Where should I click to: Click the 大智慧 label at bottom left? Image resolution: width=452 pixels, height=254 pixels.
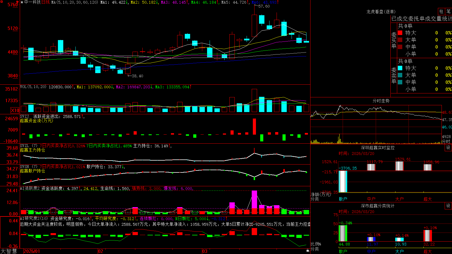[x=9, y=251]
